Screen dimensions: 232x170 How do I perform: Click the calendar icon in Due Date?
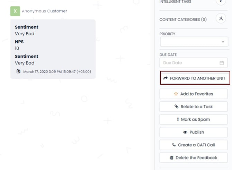[222, 63]
